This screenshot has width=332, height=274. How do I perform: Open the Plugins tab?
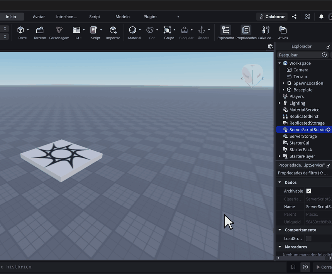click(150, 17)
